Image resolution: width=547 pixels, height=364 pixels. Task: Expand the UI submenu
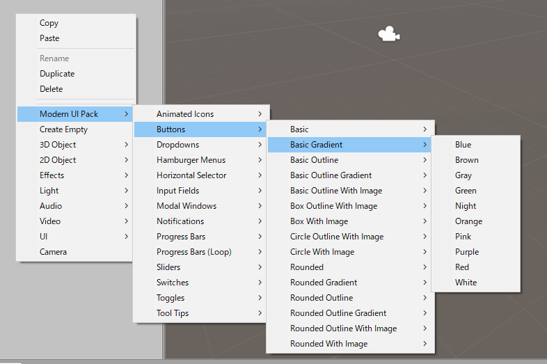click(x=76, y=237)
